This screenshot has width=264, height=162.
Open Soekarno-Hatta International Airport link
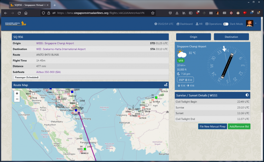pyautogui.click(x=61, y=49)
